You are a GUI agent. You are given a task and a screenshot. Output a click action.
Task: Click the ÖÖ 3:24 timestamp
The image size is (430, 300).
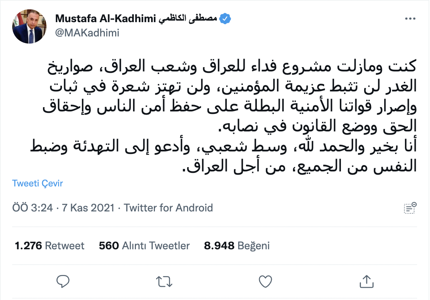(x=33, y=207)
